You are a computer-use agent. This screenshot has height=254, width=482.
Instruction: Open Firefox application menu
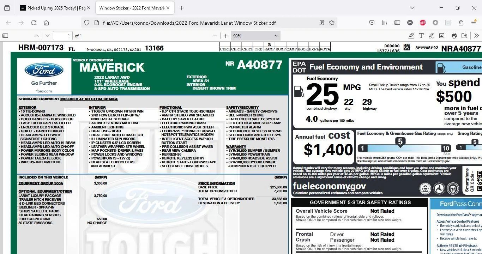[x=474, y=23]
